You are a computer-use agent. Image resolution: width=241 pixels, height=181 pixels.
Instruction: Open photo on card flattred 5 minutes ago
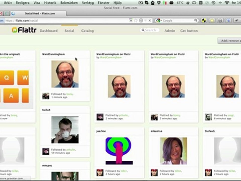(x=173, y=86)
